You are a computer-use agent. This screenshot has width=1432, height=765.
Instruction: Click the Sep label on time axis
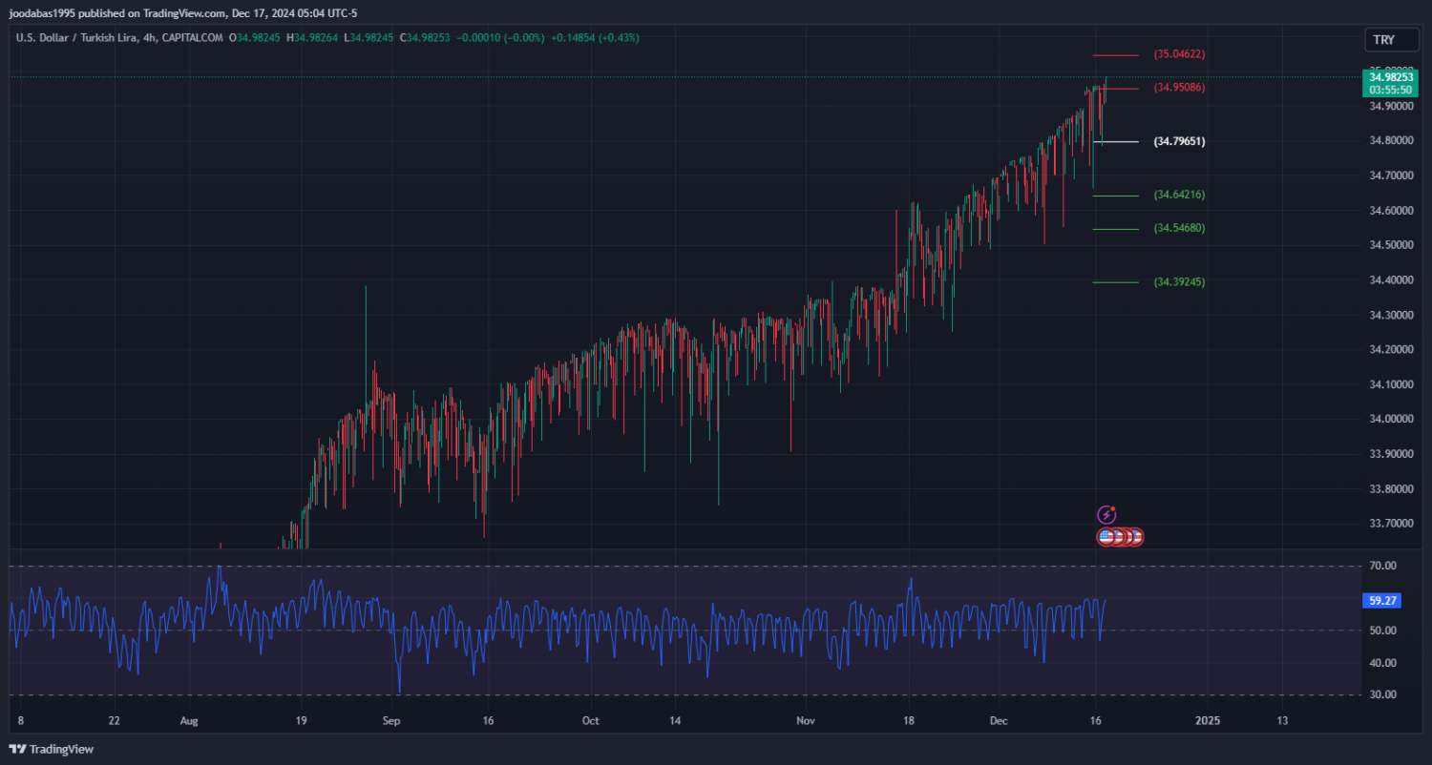pyautogui.click(x=390, y=720)
